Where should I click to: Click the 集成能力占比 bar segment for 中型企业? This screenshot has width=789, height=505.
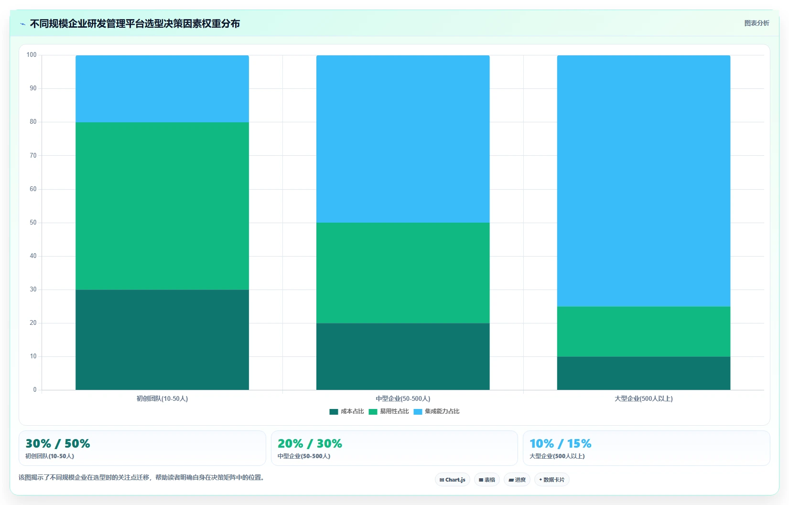pyautogui.click(x=403, y=139)
